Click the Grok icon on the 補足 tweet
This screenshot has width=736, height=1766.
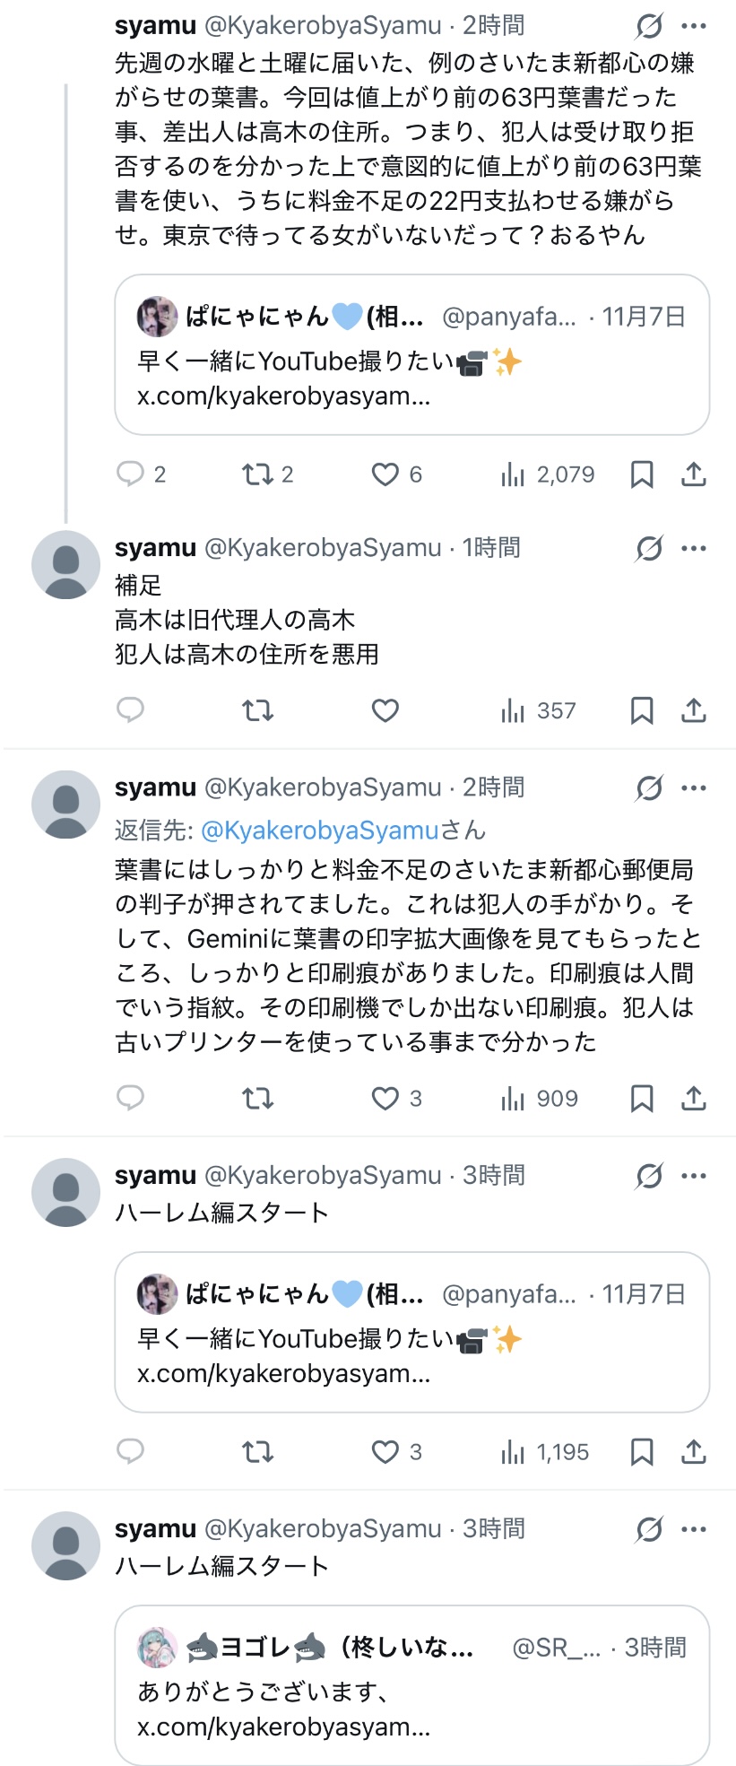(649, 548)
